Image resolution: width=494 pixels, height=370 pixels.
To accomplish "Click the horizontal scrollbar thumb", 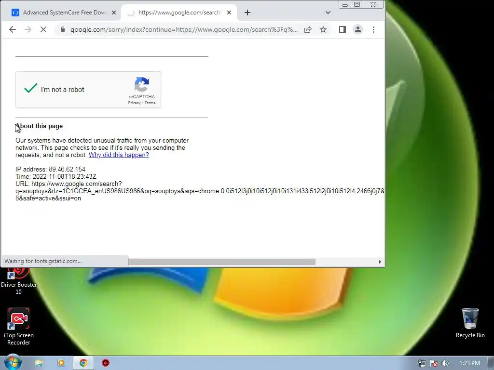I will (x=222, y=262).
